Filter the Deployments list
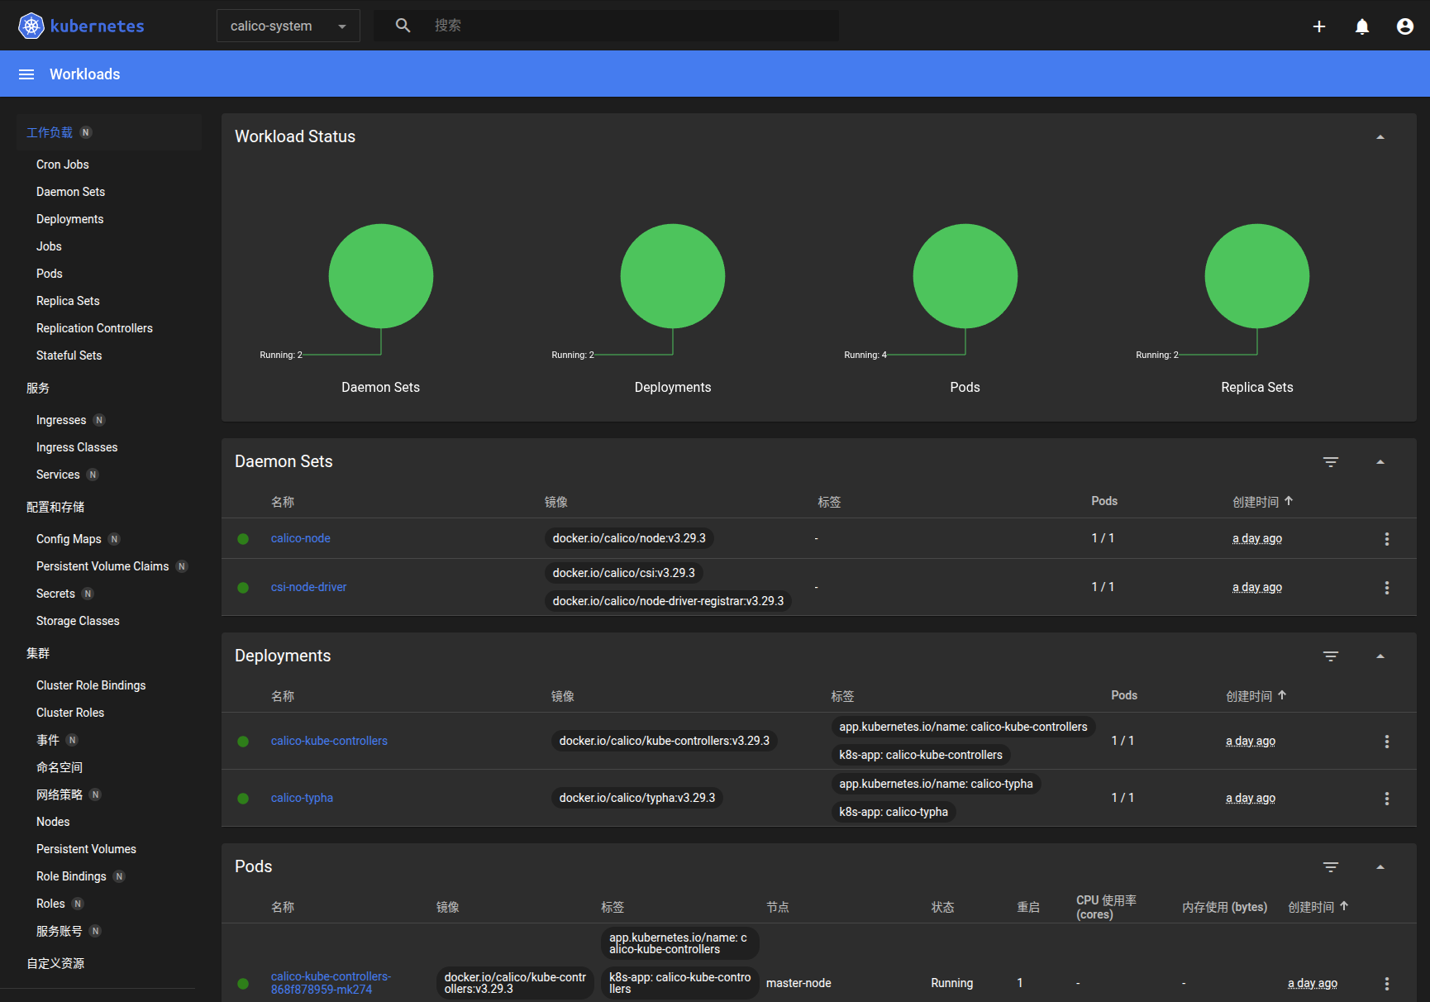The width and height of the screenshot is (1430, 1002). 1331,656
